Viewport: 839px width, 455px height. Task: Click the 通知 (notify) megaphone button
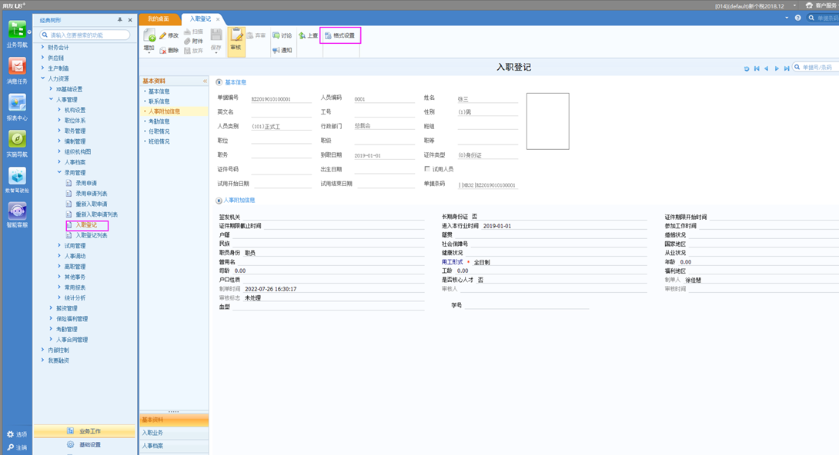click(x=282, y=50)
